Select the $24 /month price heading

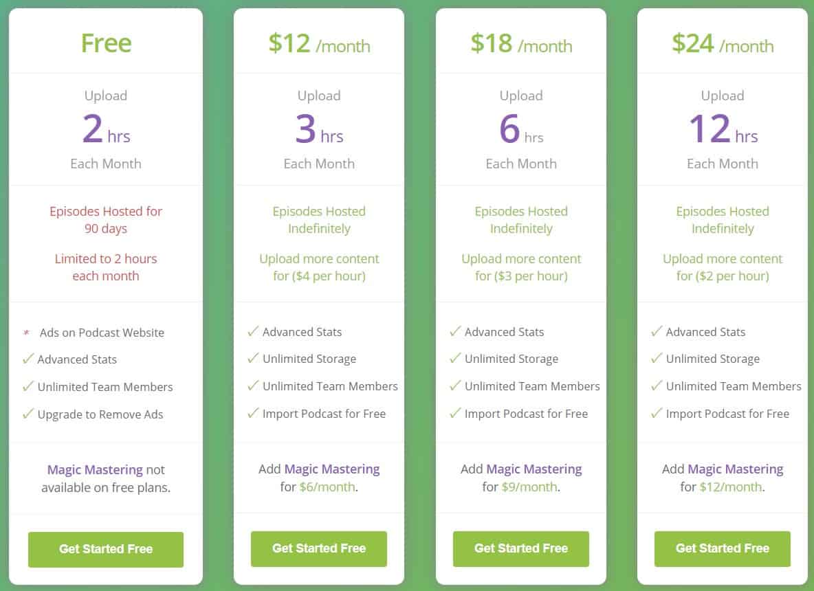click(722, 44)
